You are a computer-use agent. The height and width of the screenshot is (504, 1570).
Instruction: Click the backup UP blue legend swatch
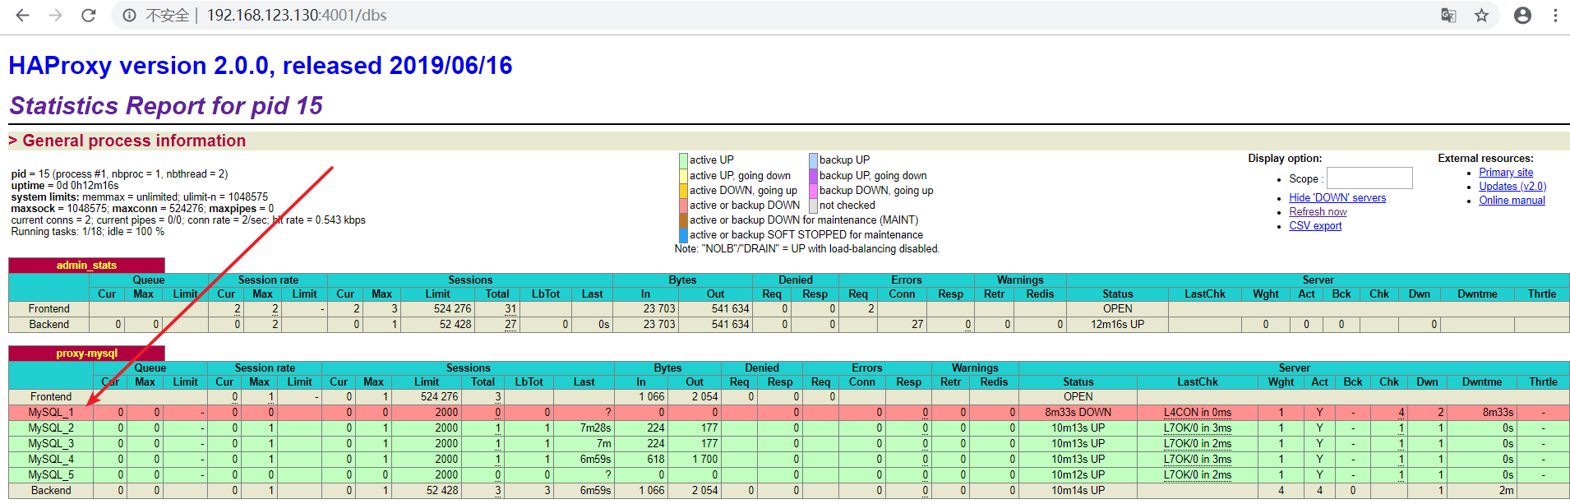tap(813, 160)
